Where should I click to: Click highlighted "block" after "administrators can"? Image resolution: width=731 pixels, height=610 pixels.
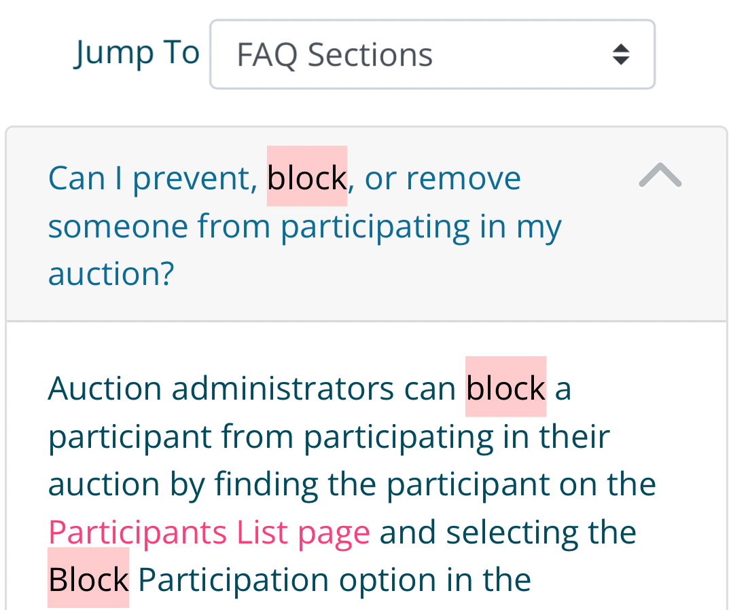pyautogui.click(x=505, y=388)
